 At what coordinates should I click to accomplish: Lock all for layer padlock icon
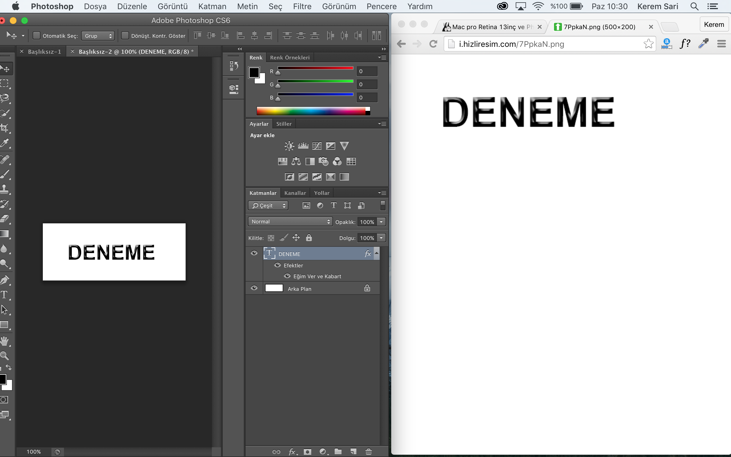(309, 238)
